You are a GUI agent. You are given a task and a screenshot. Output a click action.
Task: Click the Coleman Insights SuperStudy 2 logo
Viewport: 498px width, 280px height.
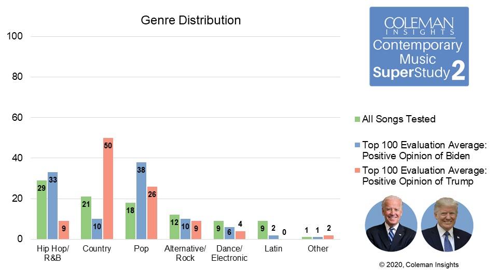[x=419, y=47]
